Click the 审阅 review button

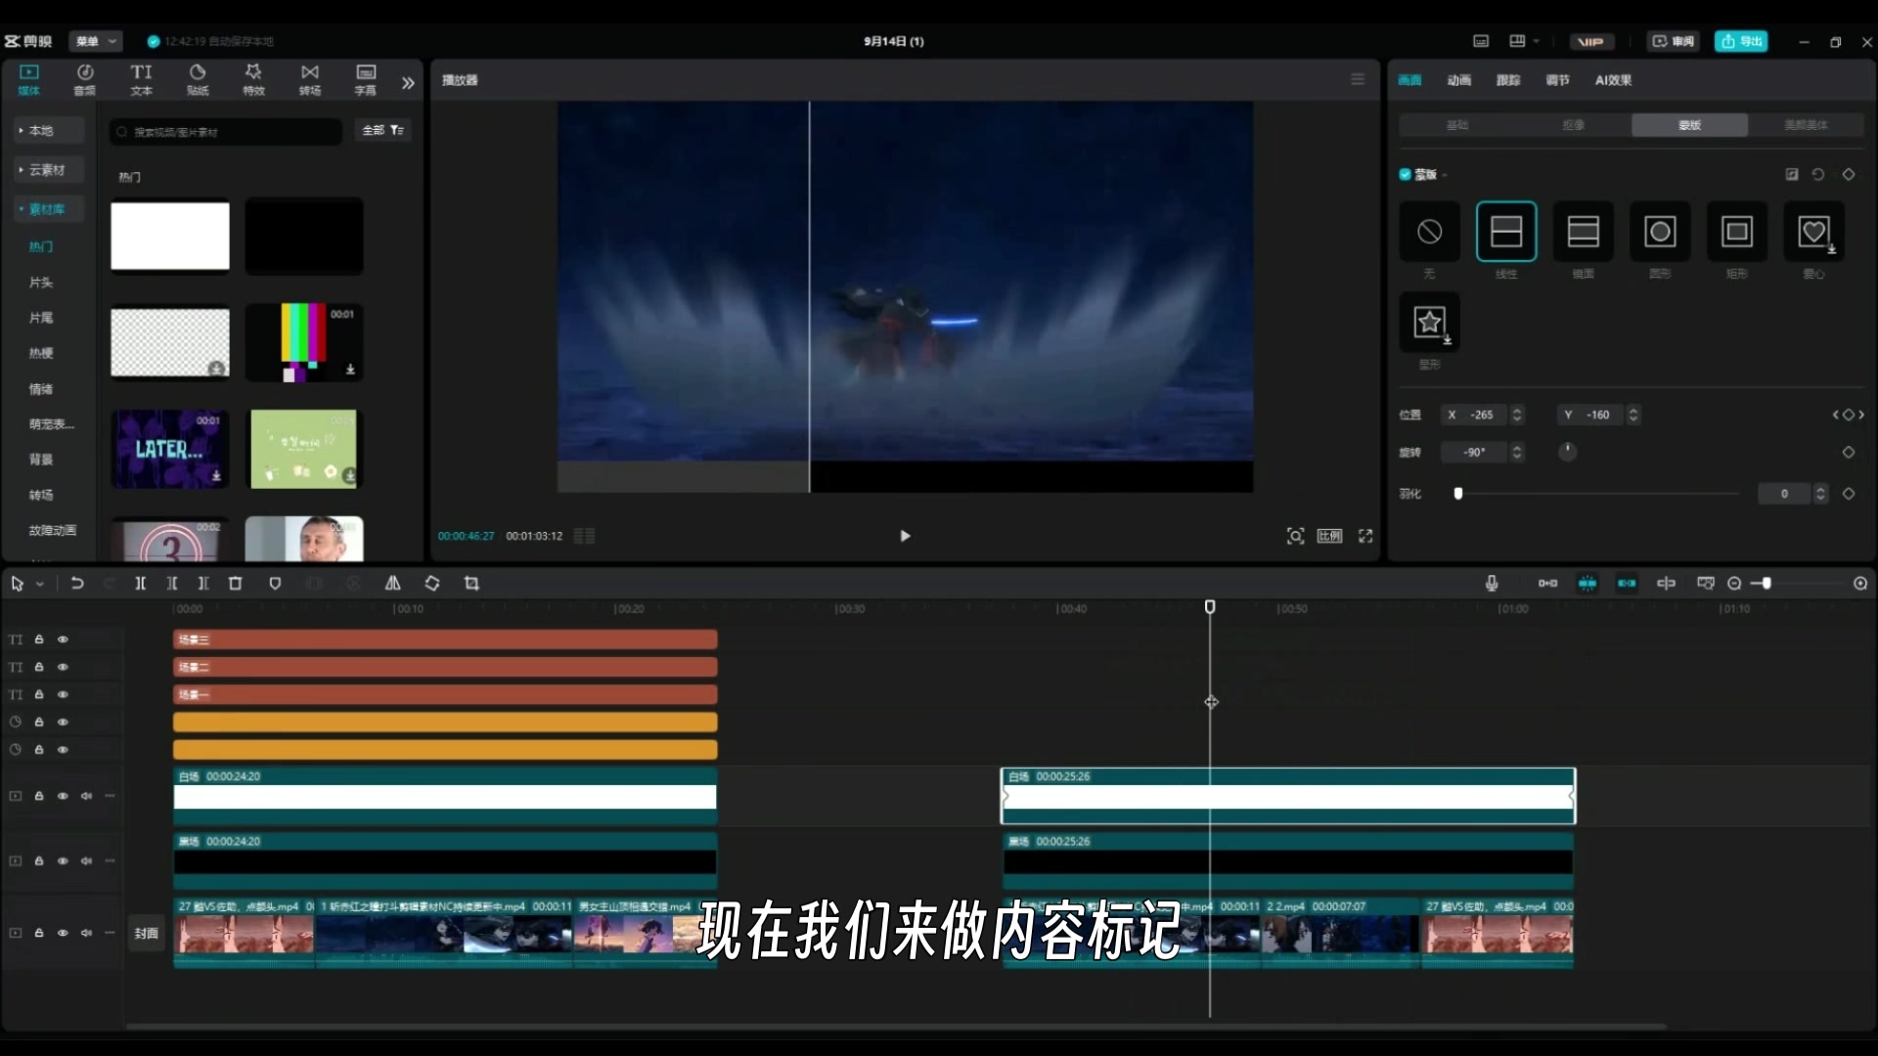(x=1674, y=41)
